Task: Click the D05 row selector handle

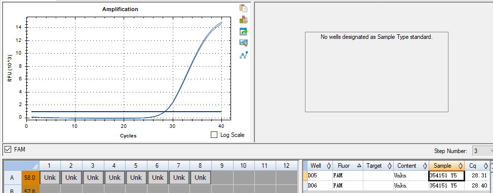Action: click(305, 175)
